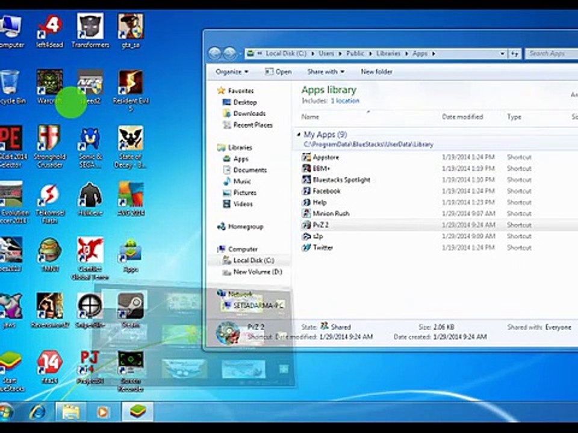Open Documents library in navigation pane
This screenshot has width=578, height=433.
250,170
